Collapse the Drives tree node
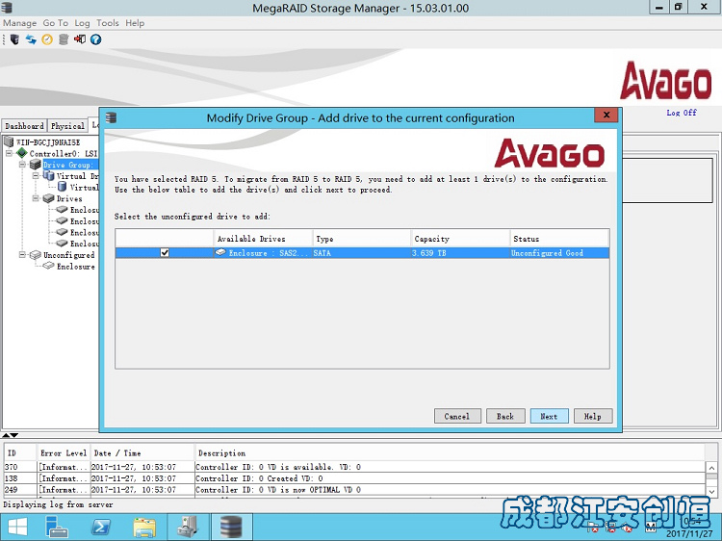This screenshot has width=722, height=541. point(36,198)
